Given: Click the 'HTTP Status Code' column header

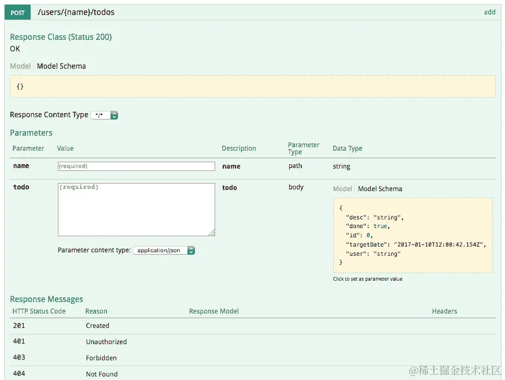Looking at the screenshot, I should (x=39, y=311).
